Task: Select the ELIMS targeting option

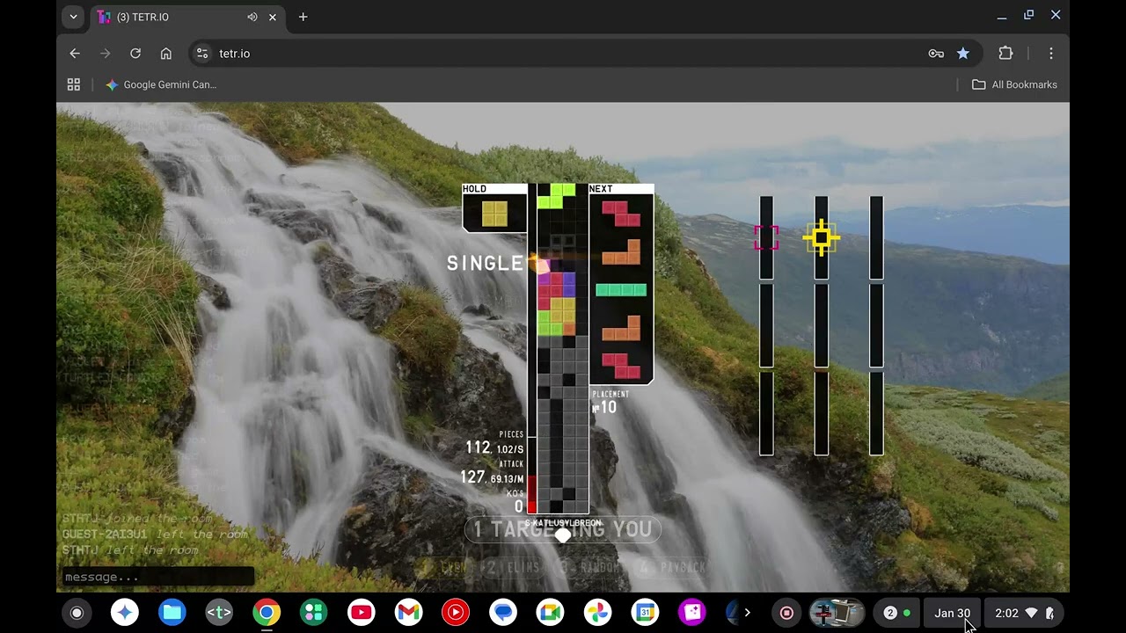Action: (x=511, y=568)
